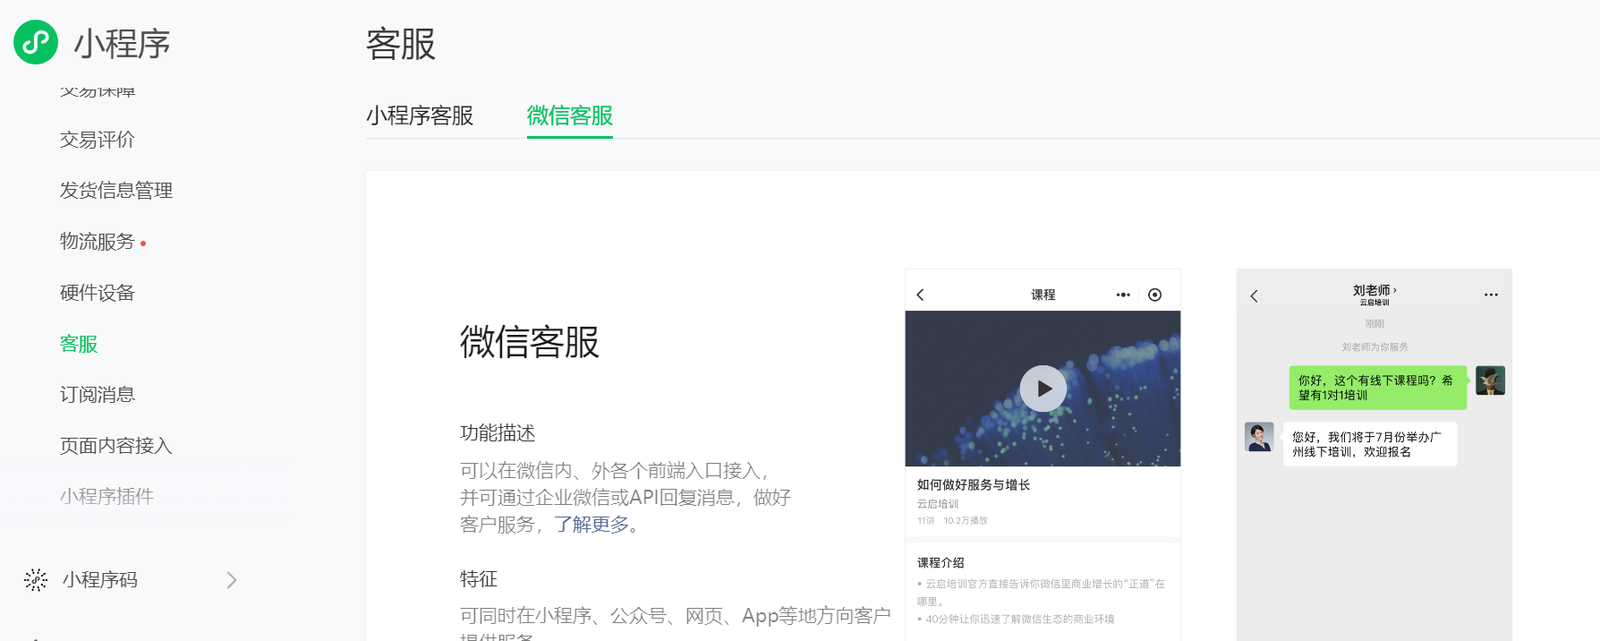This screenshot has width=1600, height=641.
Task: Open 订阅消息 sidebar item
Action: pyautogui.click(x=98, y=395)
